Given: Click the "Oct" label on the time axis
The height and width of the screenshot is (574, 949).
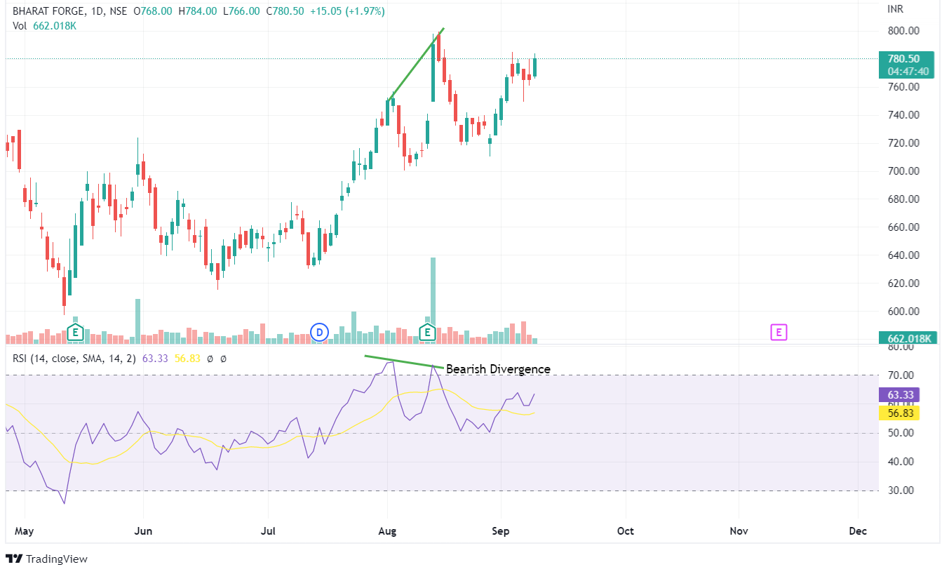Looking at the screenshot, I should pyautogui.click(x=625, y=531).
